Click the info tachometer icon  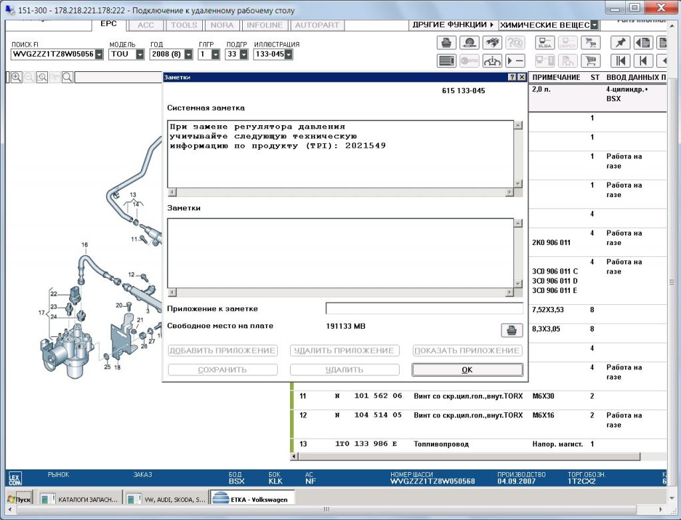point(492,61)
